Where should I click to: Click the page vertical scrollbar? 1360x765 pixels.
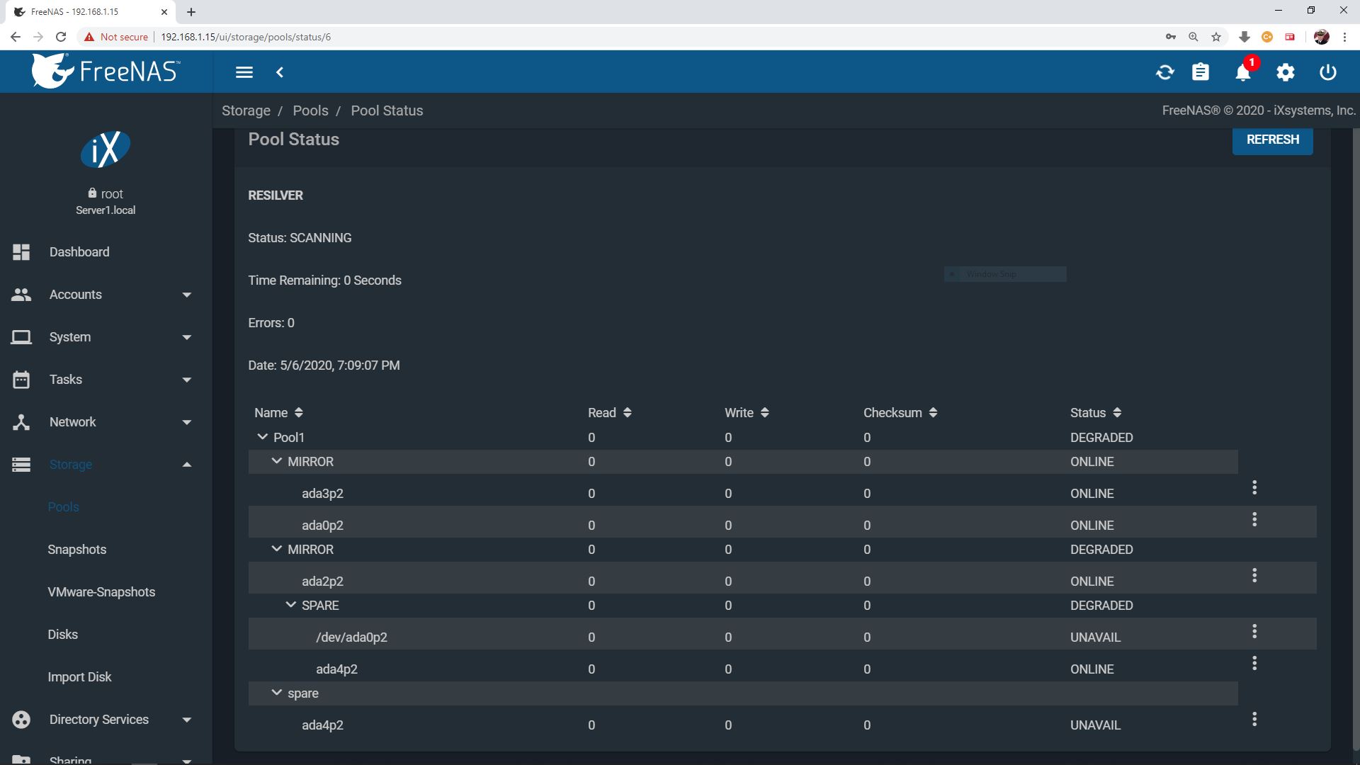point(1356,439)
